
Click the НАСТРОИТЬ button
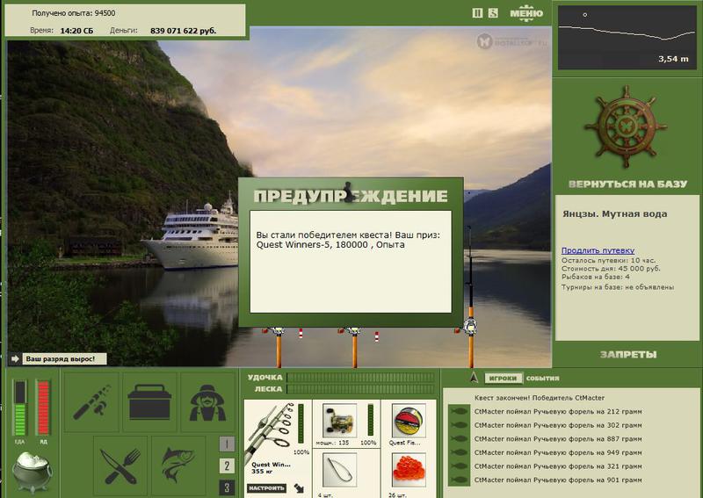tap(266, 487)
